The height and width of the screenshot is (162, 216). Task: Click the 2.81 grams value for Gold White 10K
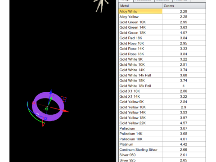click(x=184, y=64)
